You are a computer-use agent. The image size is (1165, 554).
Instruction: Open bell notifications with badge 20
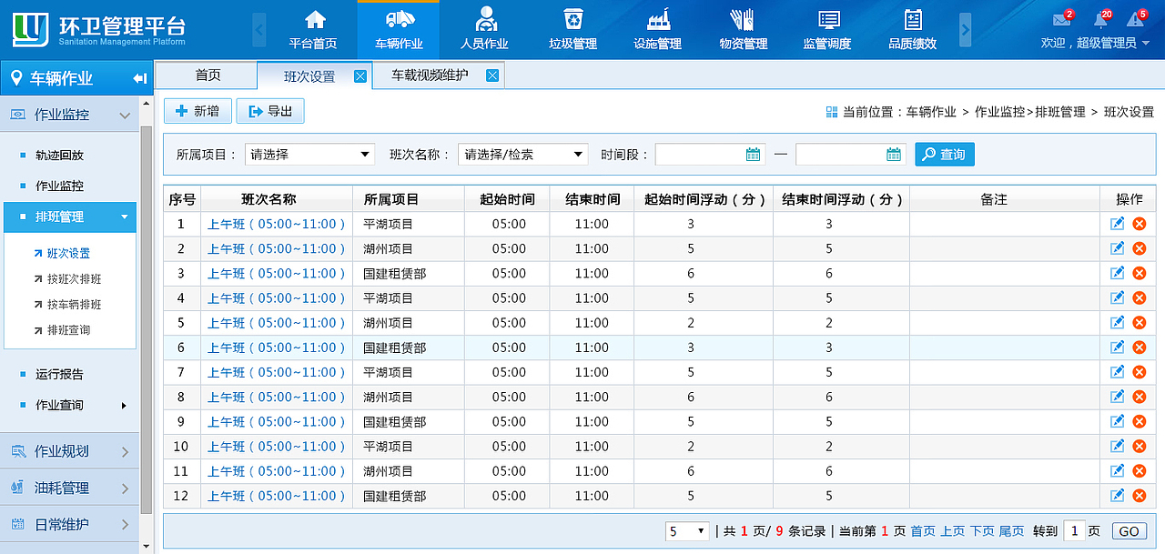(x=1100, y=19)
